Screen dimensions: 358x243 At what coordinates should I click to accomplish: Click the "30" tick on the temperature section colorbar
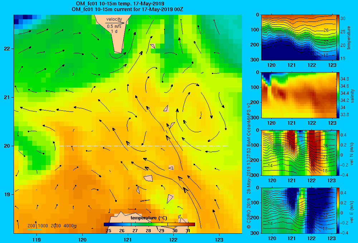coord(343,19)
